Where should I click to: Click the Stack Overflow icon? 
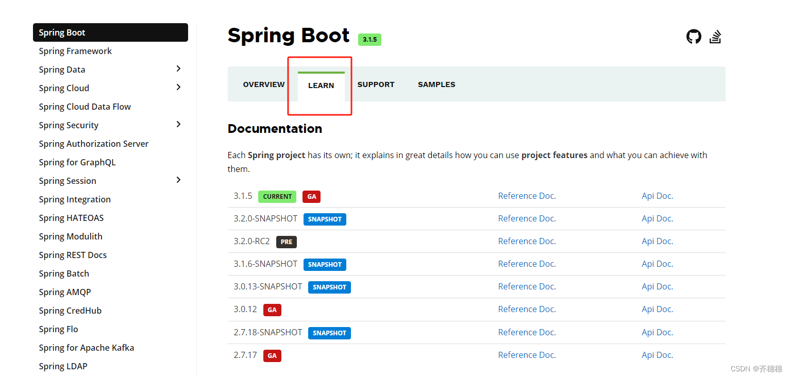click(715, 37)
